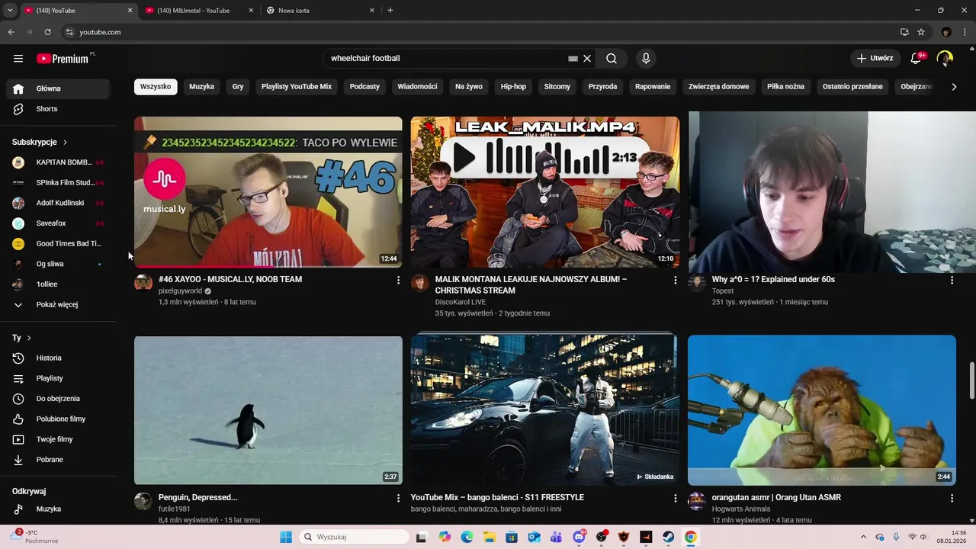This screenshot has height=549, width=976.
Task: Click the magnifier search button
Action: tap(612, 59)
